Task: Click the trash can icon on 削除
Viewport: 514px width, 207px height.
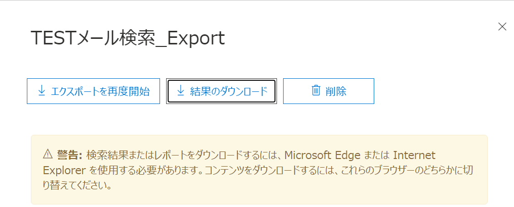Action: tap(316, 91)
